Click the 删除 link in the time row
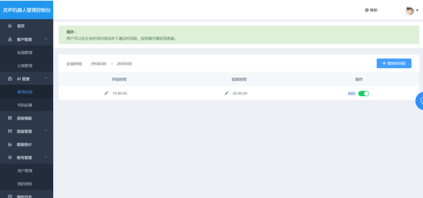The image size is (423, 198). [352, 94]
